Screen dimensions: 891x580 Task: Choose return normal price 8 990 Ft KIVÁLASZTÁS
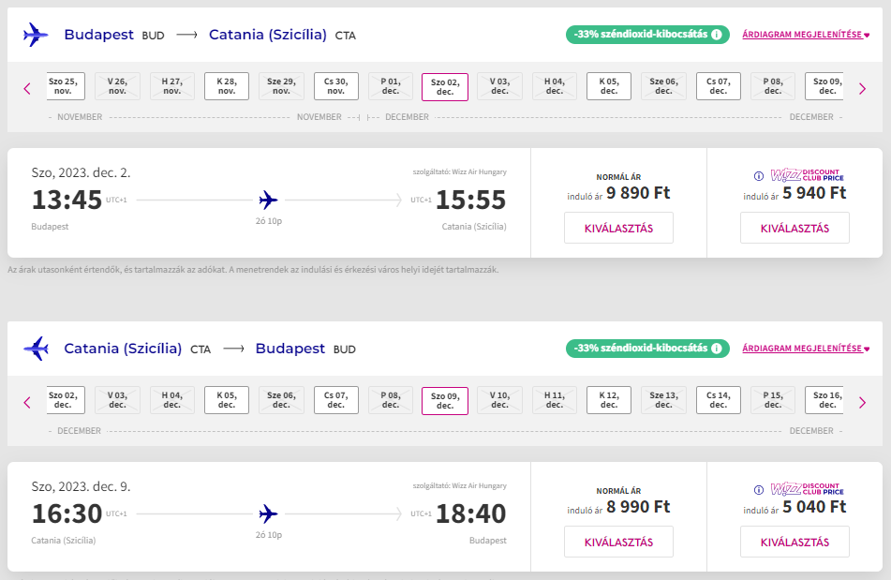[x=618, y=542]
